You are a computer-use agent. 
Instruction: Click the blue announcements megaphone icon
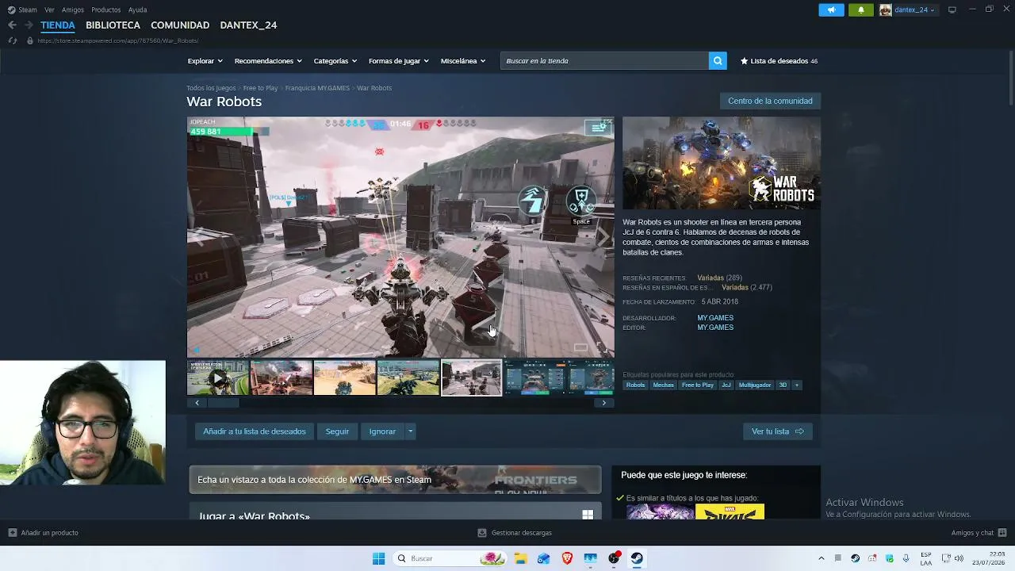coord(831,10)
